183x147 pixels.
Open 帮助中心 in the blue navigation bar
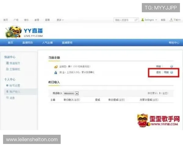[x=174, y=43]
